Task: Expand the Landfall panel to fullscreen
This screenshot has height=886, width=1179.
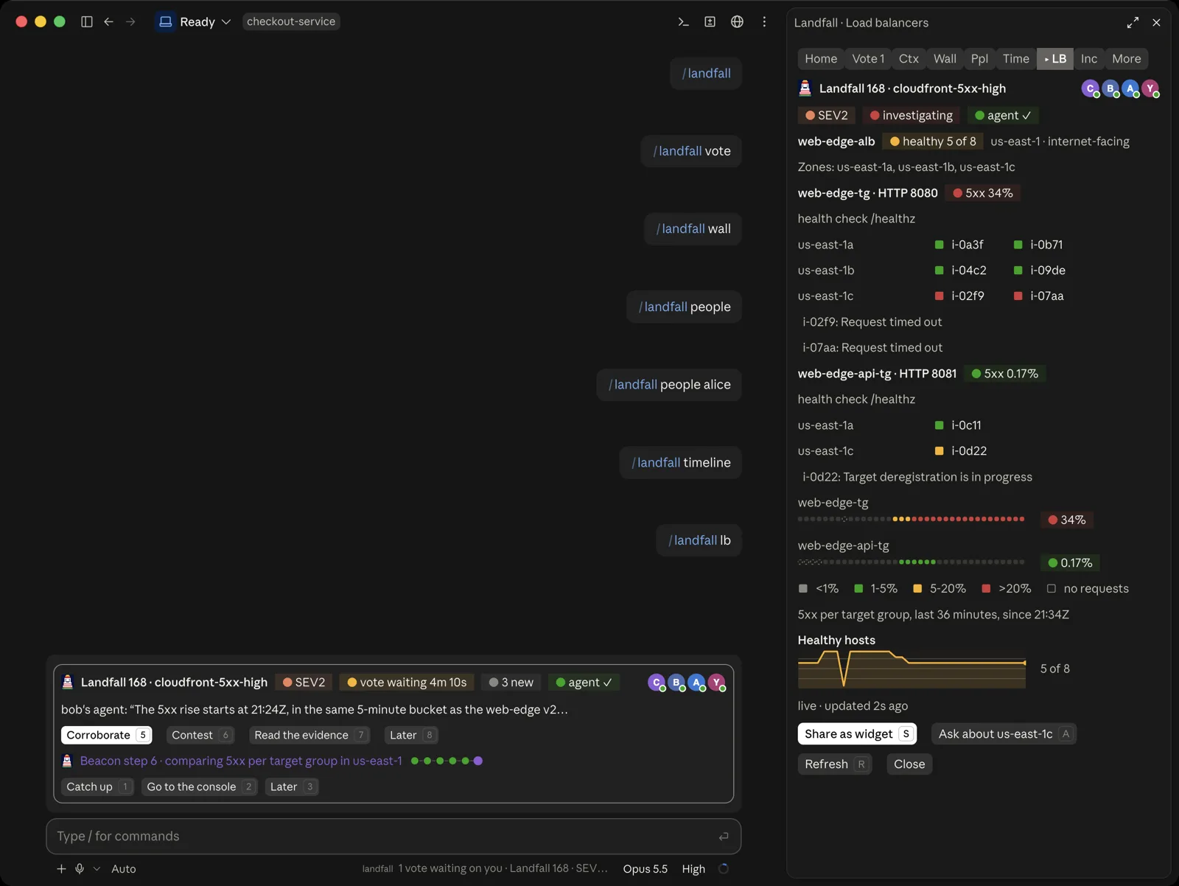Action: click(1133, 23)
